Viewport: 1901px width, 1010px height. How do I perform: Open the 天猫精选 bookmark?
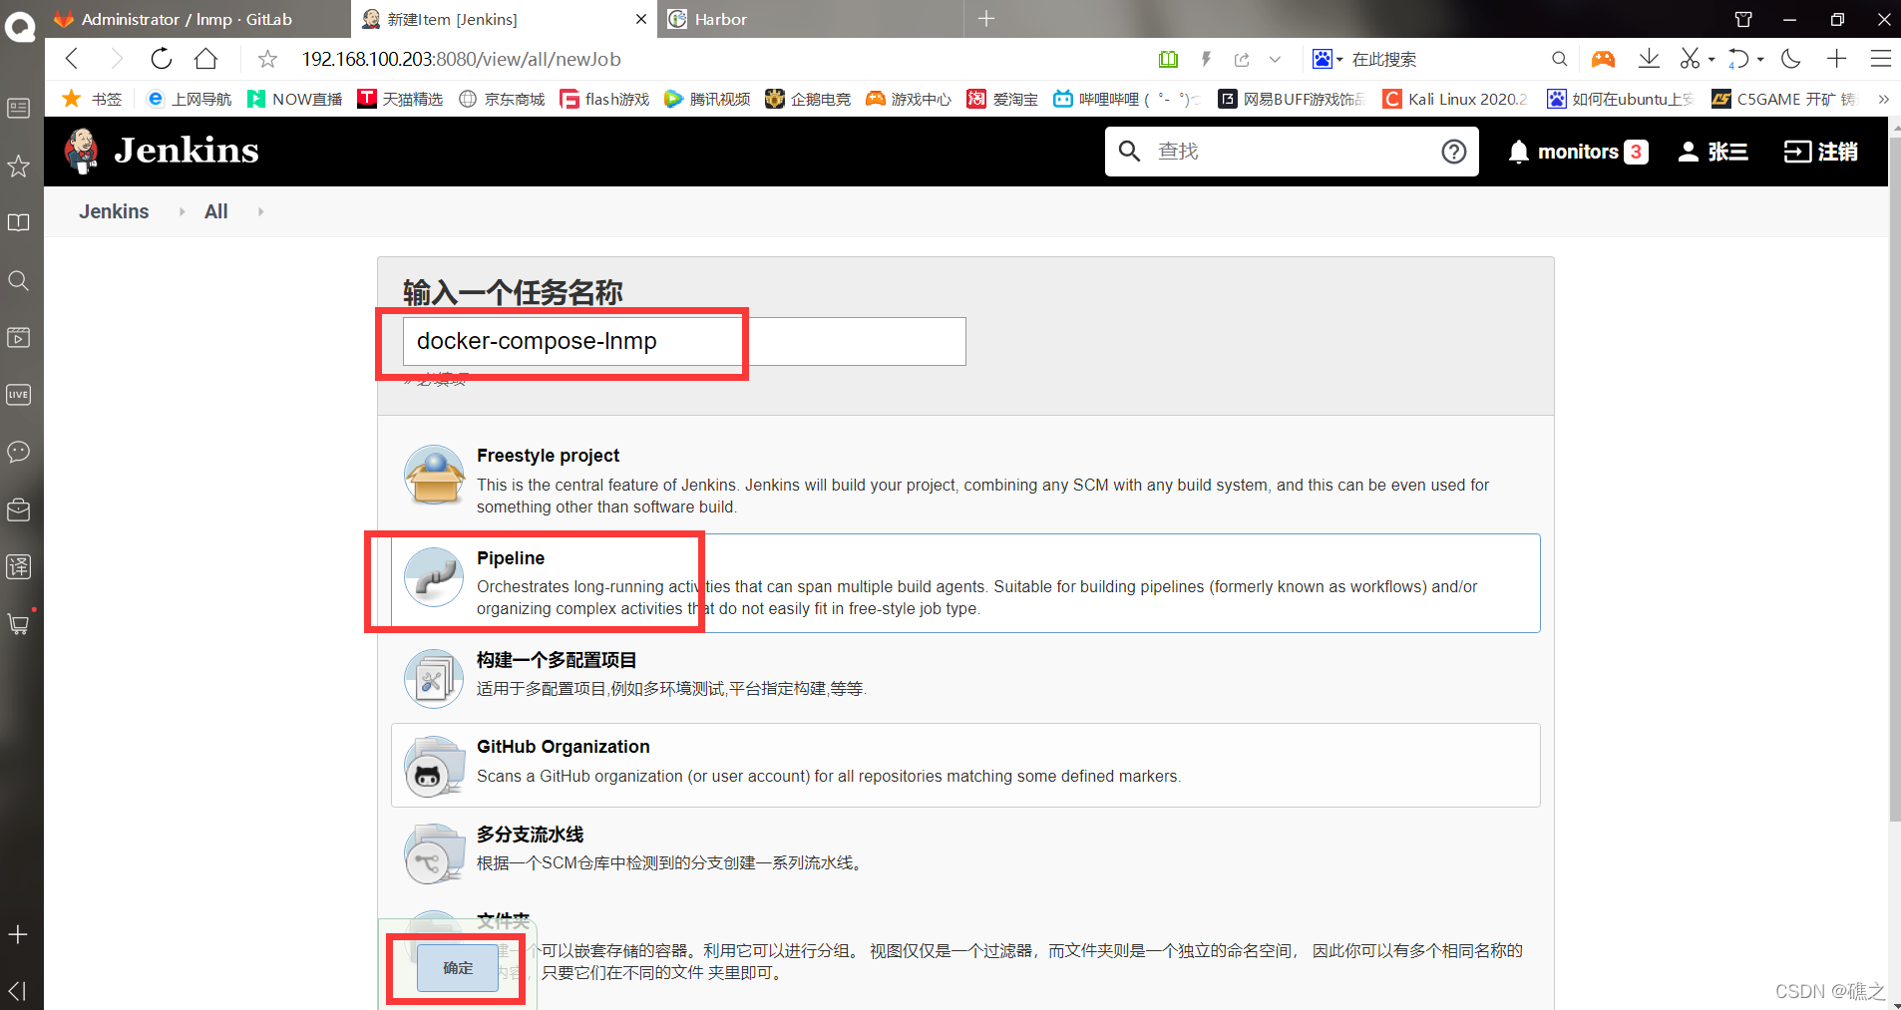[x=400, y=99]
